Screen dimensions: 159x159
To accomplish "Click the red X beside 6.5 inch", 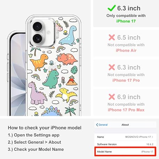I will [x=112, y=37].
